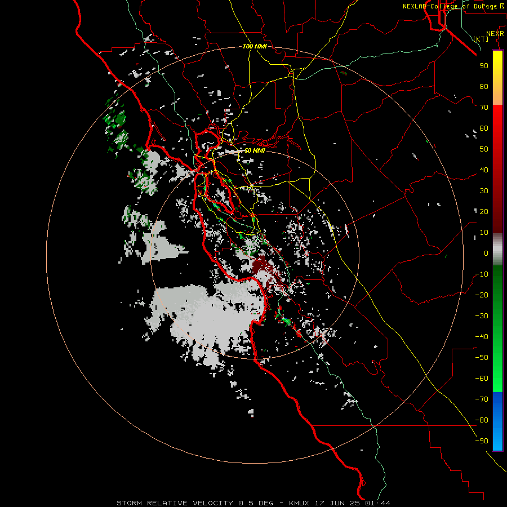Viewport: 507px width, 507px height.
Task: Click the -60 value on the velocity scale
Action: coord(482,379)
